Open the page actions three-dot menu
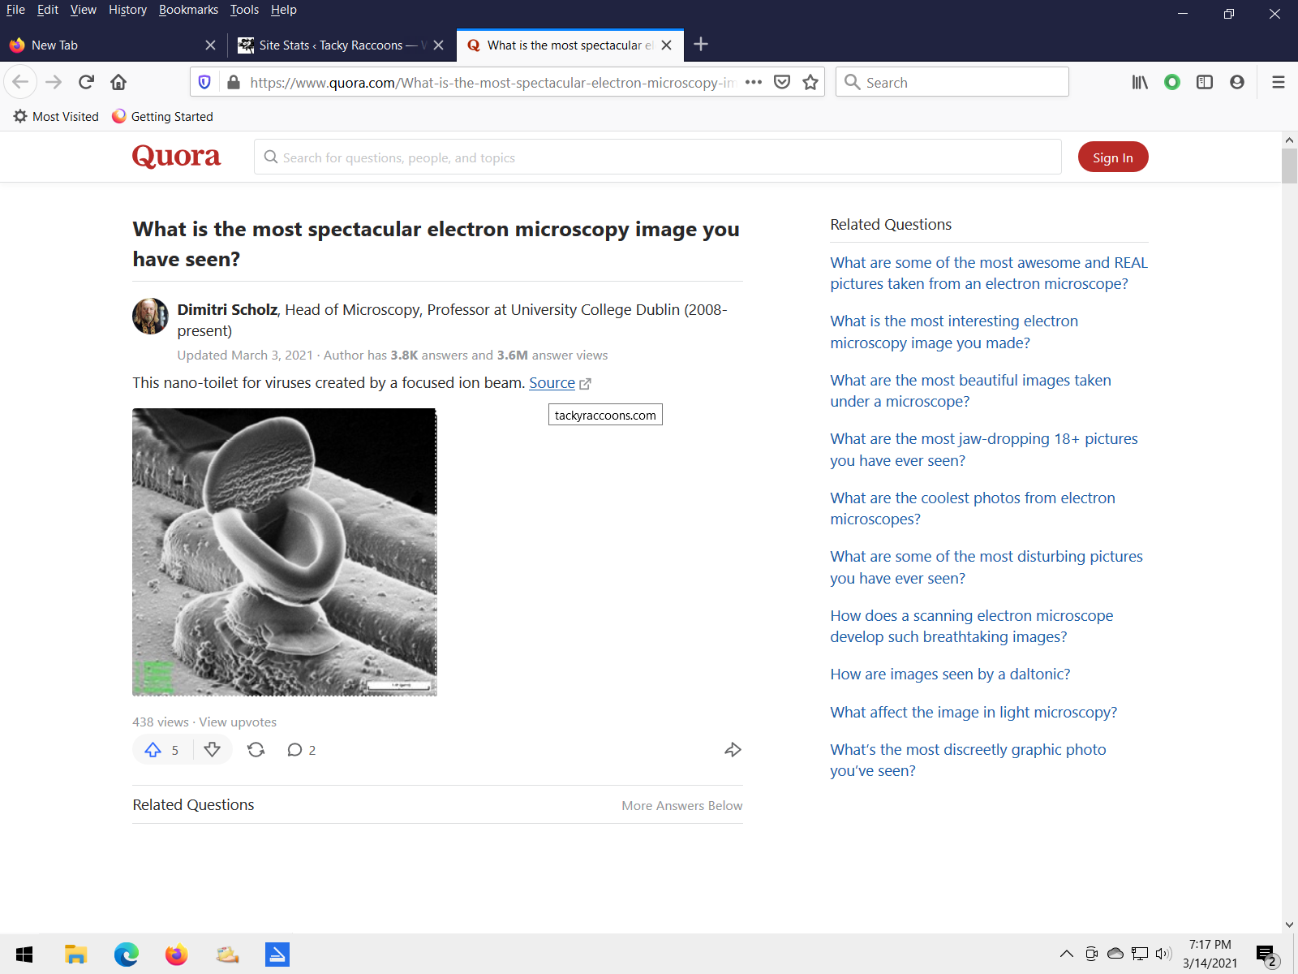This screenshot has width=1298, height=974. coord(754,82)
